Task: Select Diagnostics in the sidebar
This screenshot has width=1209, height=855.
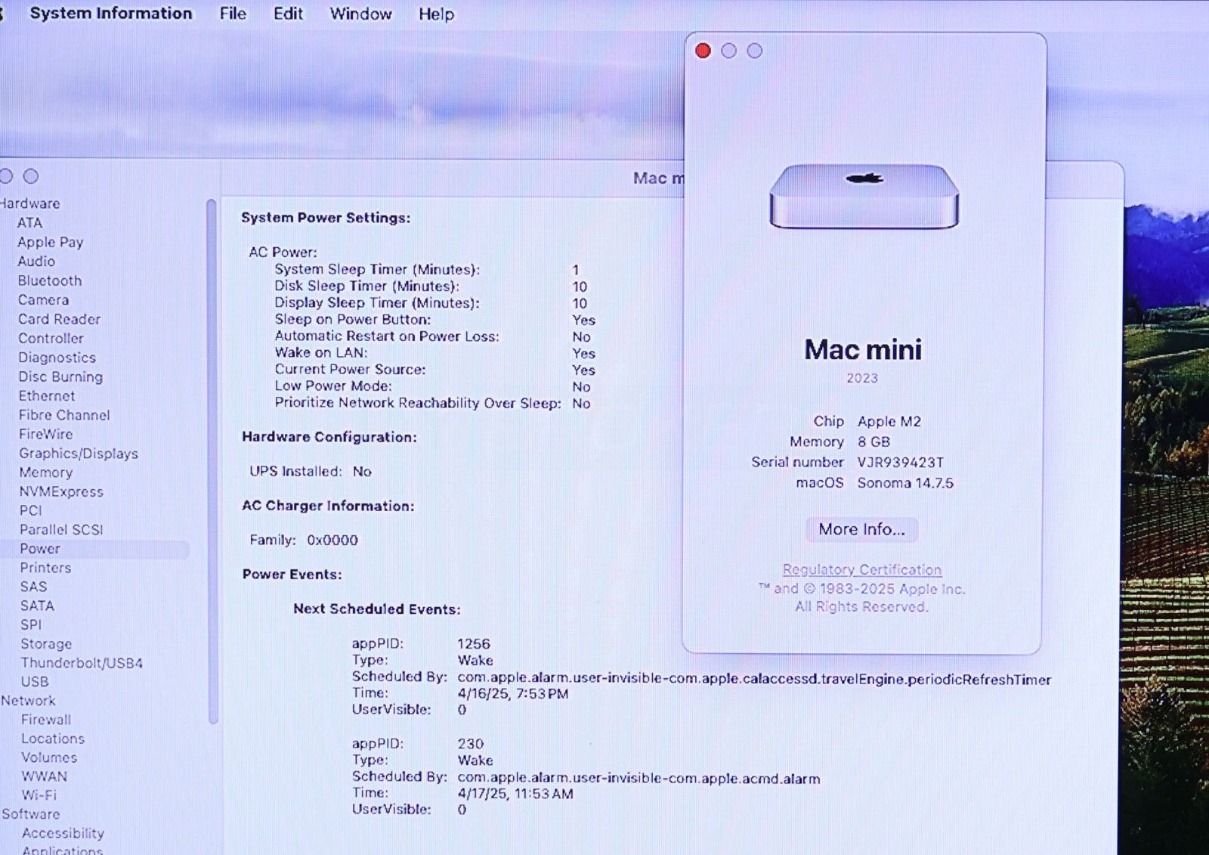Action: [57, 358]
